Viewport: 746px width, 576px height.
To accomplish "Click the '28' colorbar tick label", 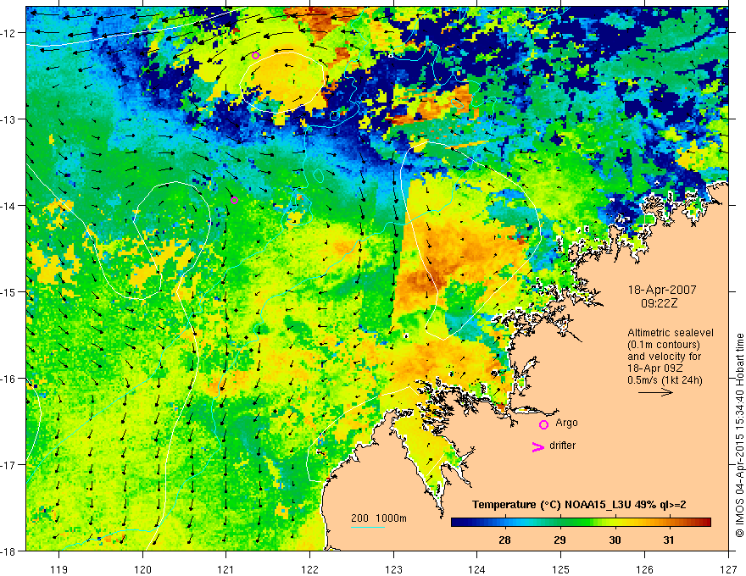I will click(x=504, y=540).
